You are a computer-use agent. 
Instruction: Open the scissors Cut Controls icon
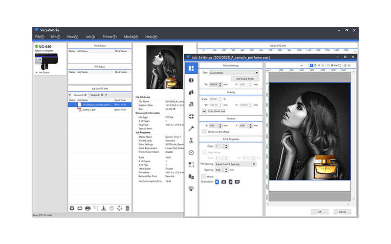coord(191,141)
